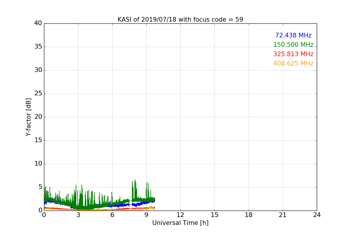352x234 pixels.
Task: Click the 3 hour x-axis tick label
Action: pos(78,215)
